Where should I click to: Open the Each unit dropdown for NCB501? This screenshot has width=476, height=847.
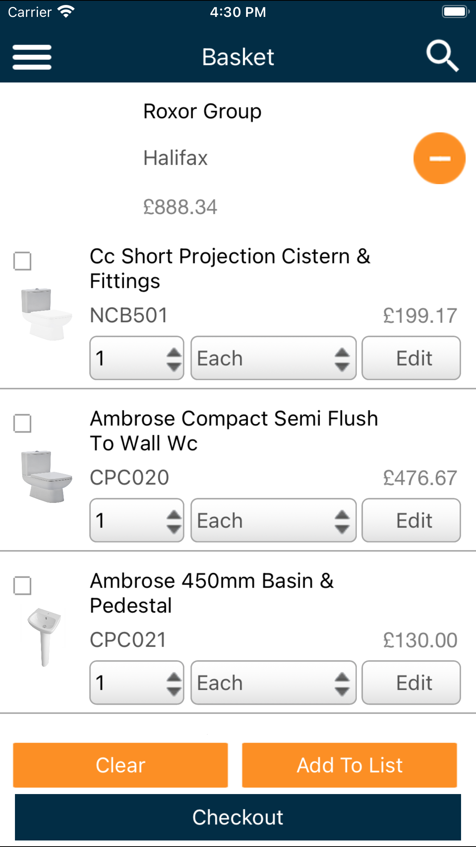coord(274,358)
